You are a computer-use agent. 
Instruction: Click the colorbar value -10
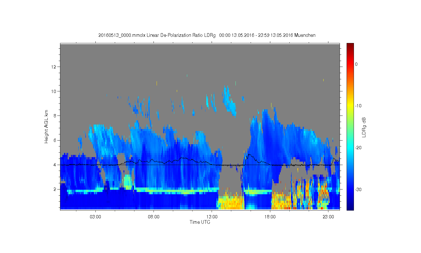pos(358,106)
